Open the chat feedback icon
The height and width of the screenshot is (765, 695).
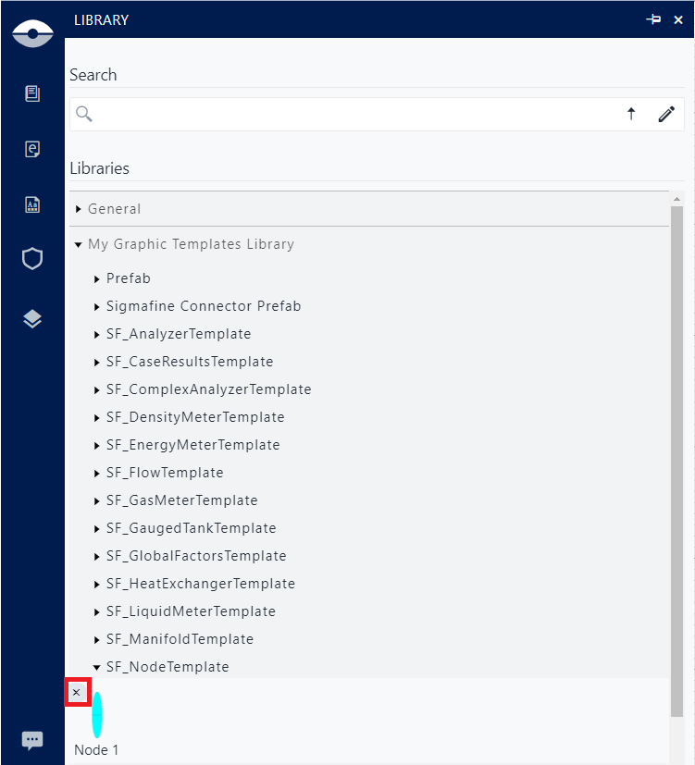(x=32, y=740)
